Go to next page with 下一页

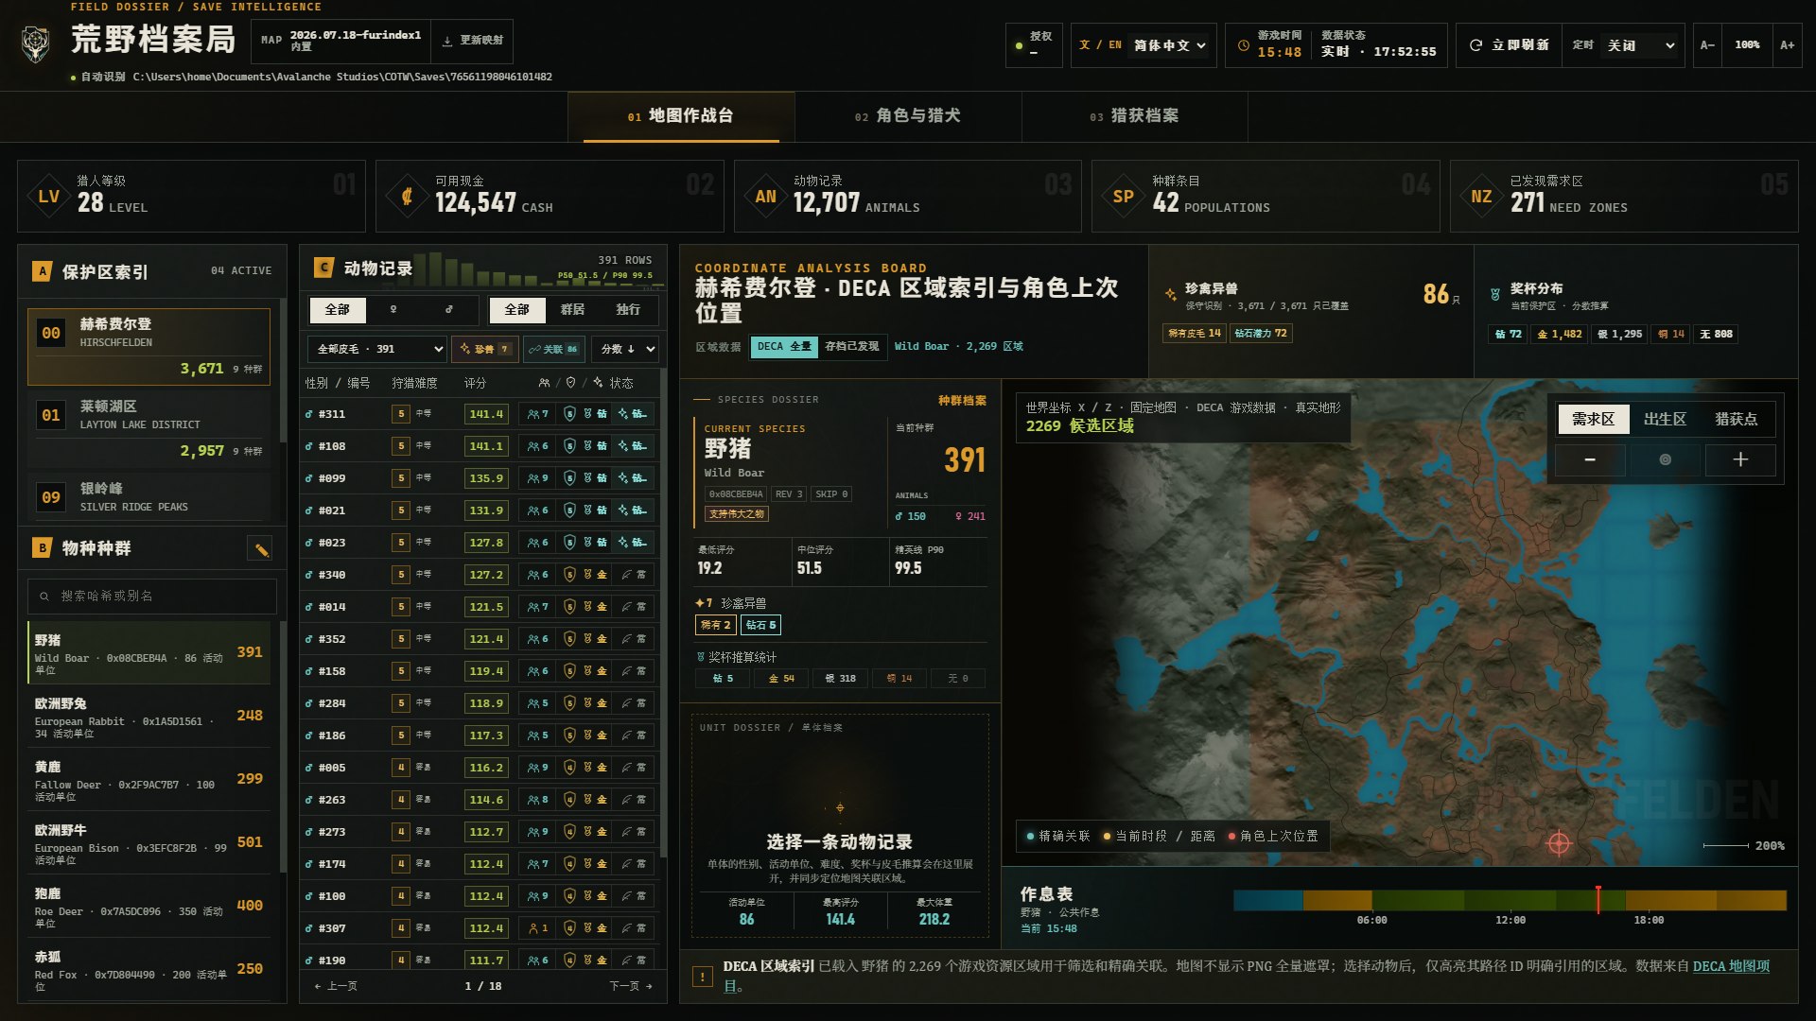(631, 986)
